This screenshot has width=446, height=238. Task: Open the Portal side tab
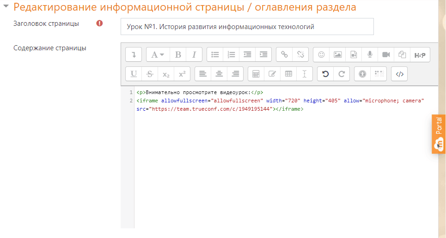(438, 134)
